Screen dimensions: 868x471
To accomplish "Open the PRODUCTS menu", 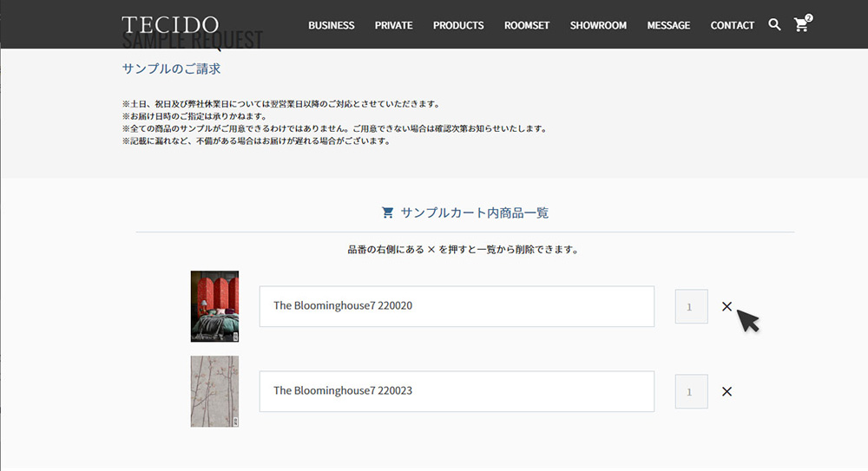I will pyautogui.click(x=458, y=25).
